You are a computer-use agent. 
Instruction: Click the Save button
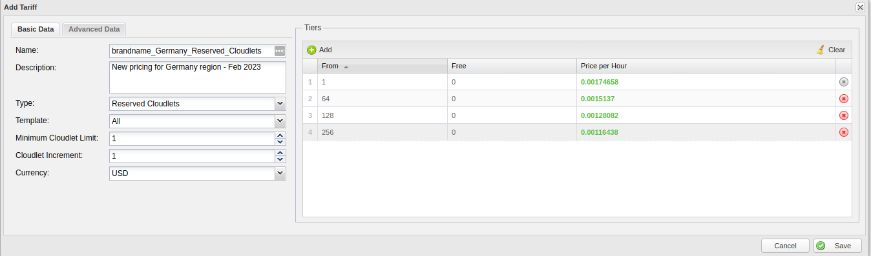(x=837, y=246)
